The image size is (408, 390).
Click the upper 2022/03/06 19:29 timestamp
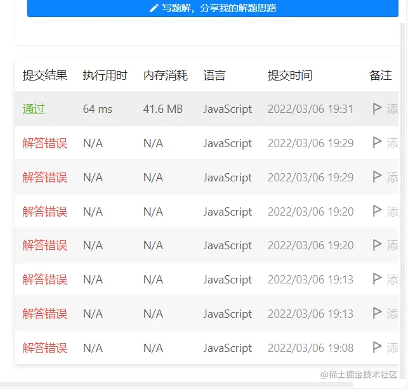tap(311, 143)
